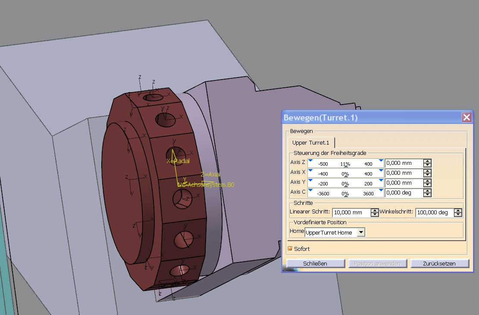Open Axis C lower limit blue triangle
479x315 pixels.
click(310, 190)
